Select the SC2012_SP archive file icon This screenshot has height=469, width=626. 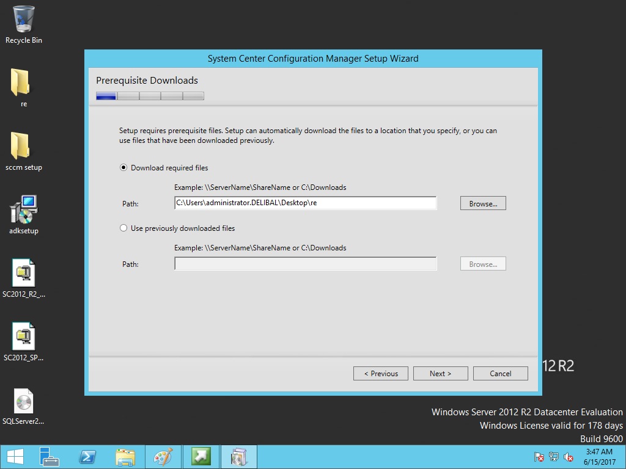pyautogui.click(x=24, y=337)
